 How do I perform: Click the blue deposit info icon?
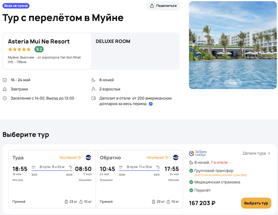pyautogui.click(x=151, y=104)
